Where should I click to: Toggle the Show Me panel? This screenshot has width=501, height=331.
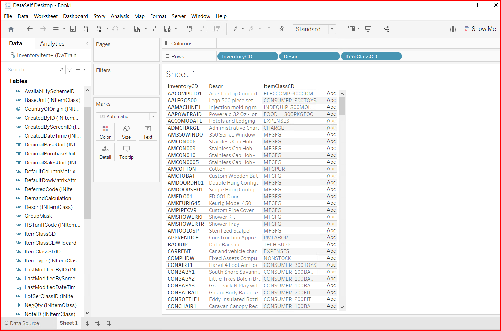[x=480, y=29]
